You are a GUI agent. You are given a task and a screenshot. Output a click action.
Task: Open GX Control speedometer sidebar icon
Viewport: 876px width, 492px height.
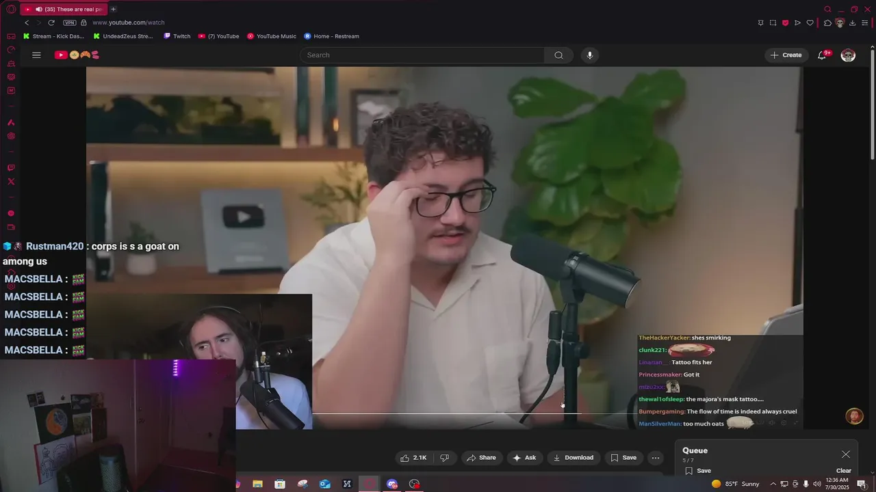click(x=10, y=50)
